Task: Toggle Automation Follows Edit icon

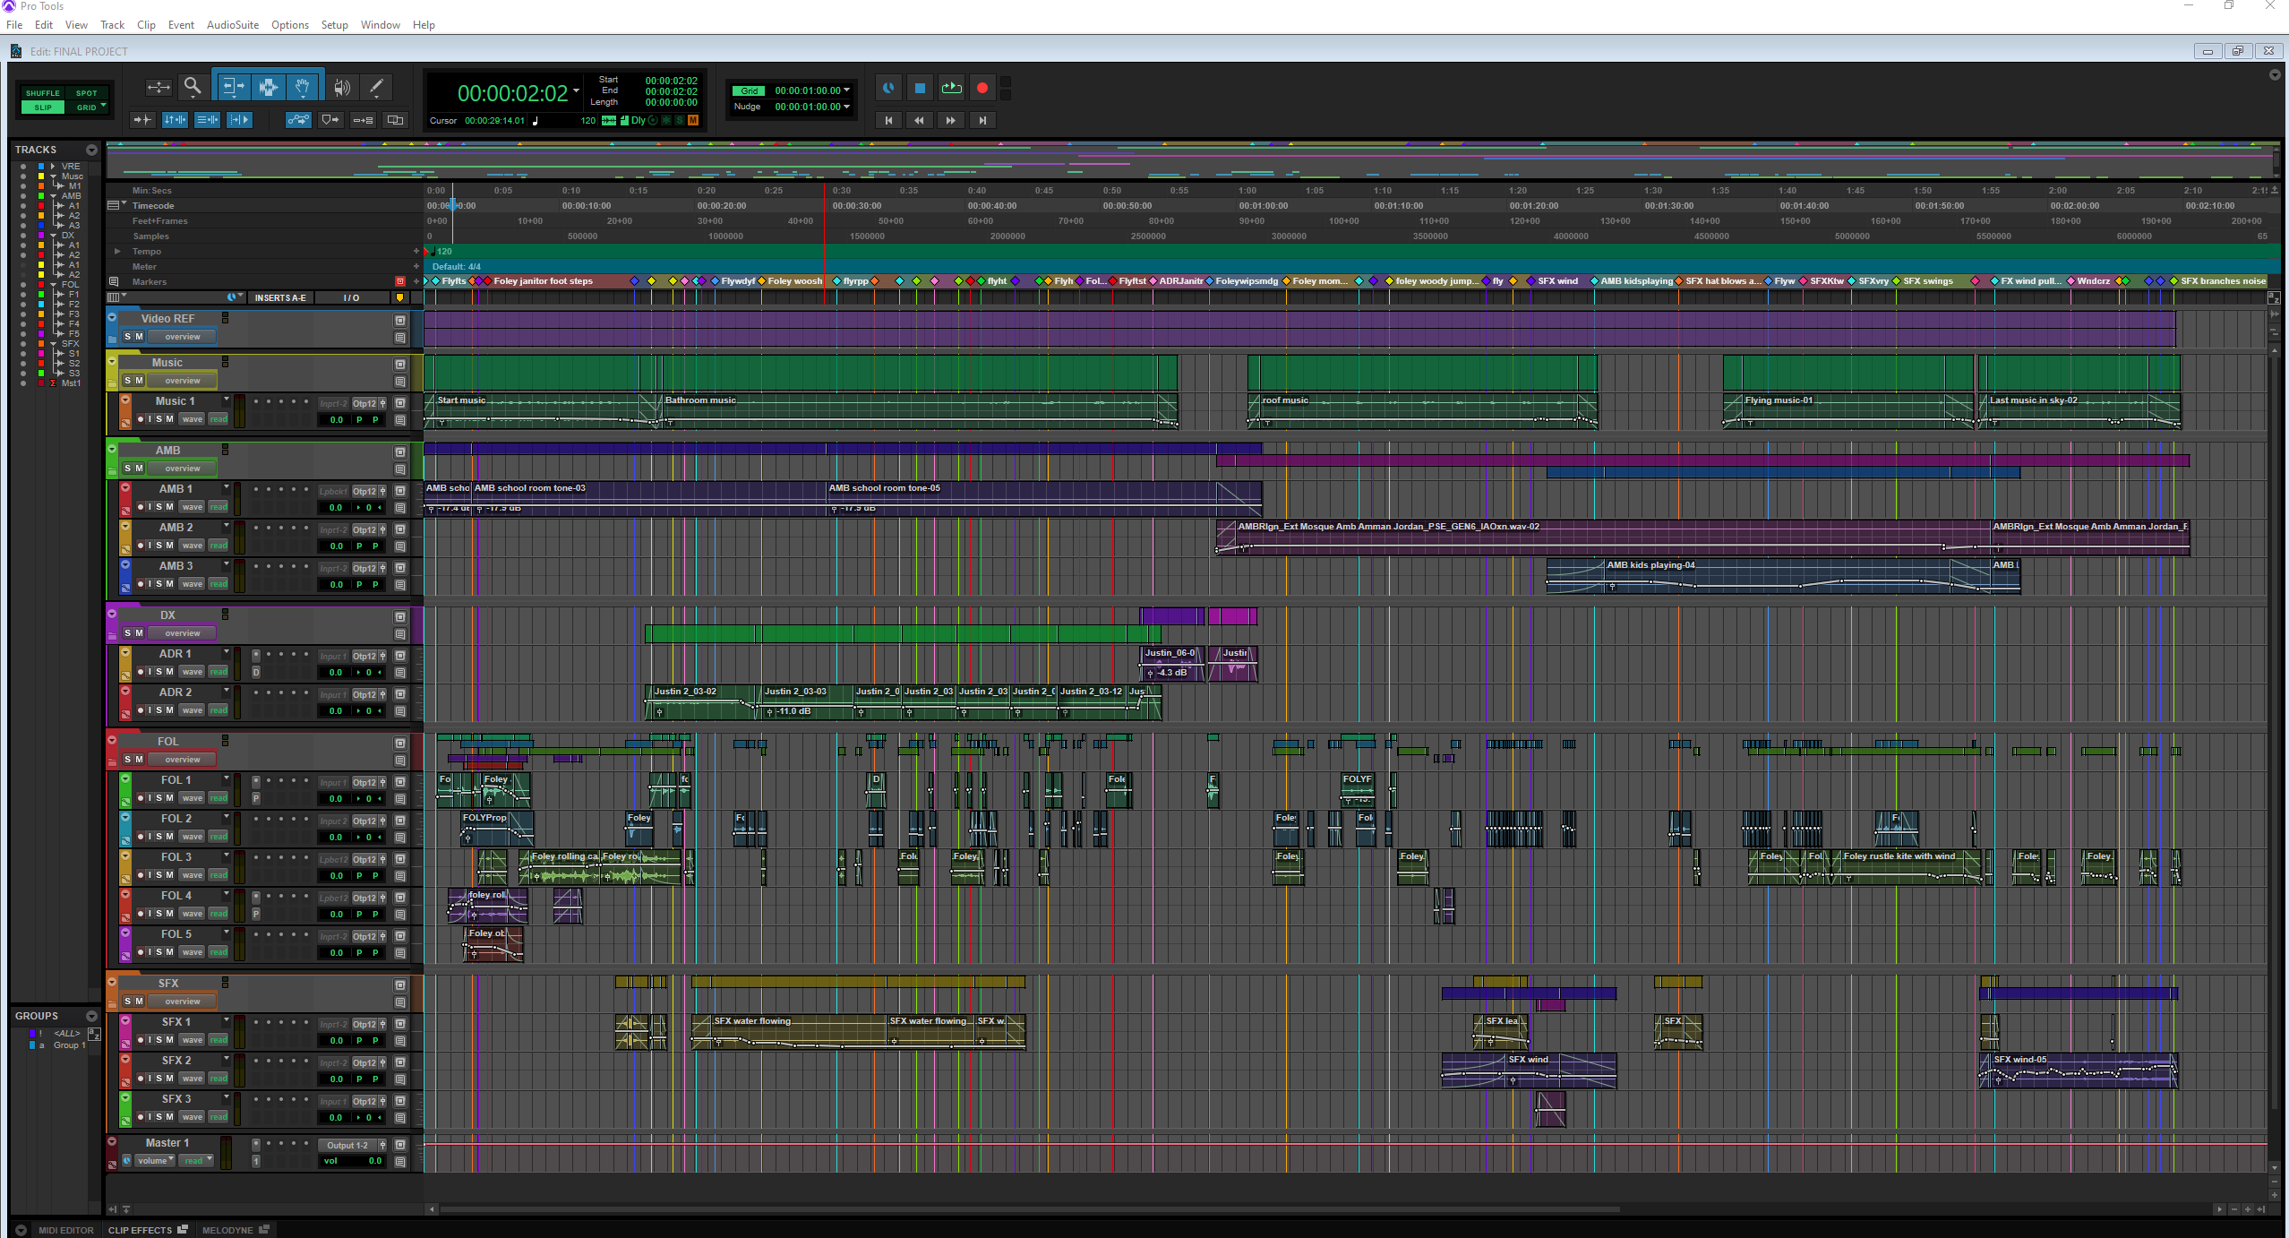Action: point(298,119)
